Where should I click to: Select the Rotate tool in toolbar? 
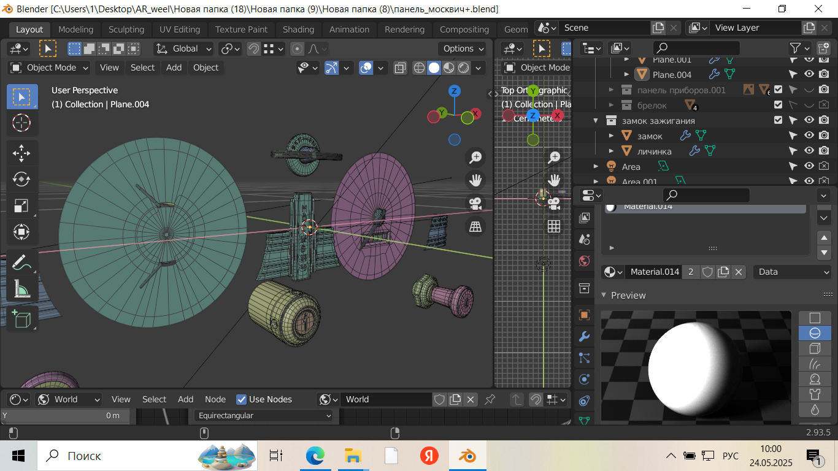click(21, 179)
